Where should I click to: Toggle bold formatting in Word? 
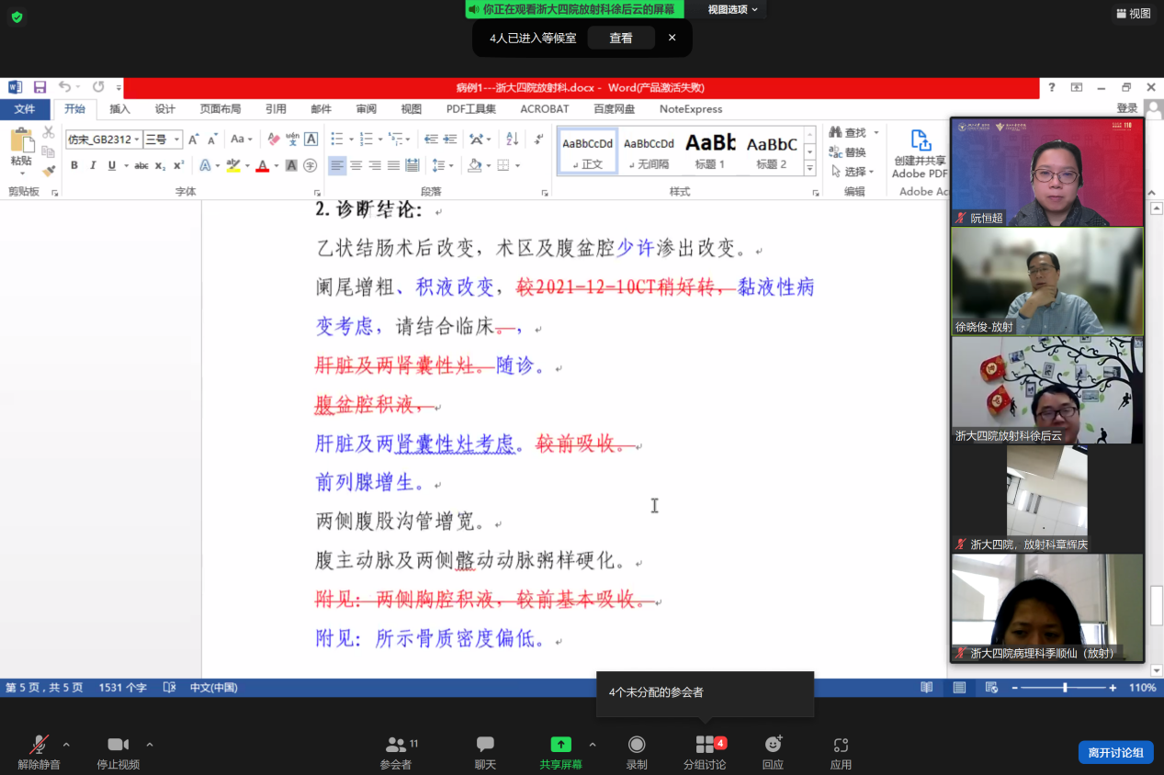pos(74,165)
